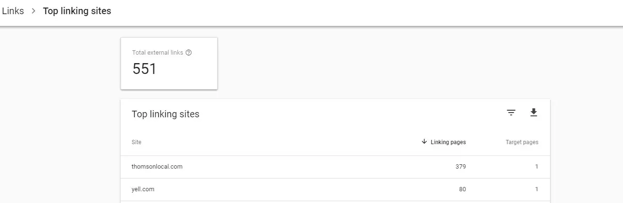Screen dimensions: 623x203
Task: Click the 80 linking pages value
Action: click(462, 189)
